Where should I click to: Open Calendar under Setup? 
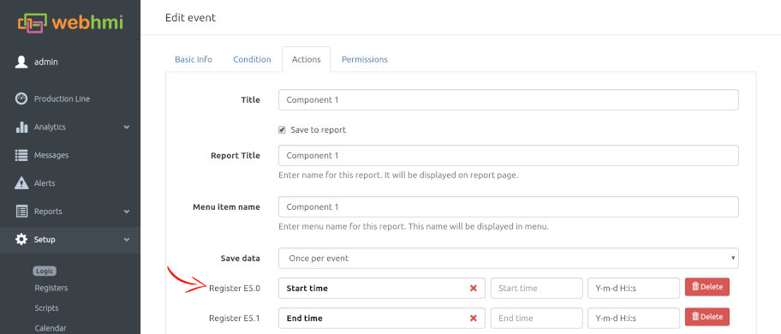click(x=51, y=328)
